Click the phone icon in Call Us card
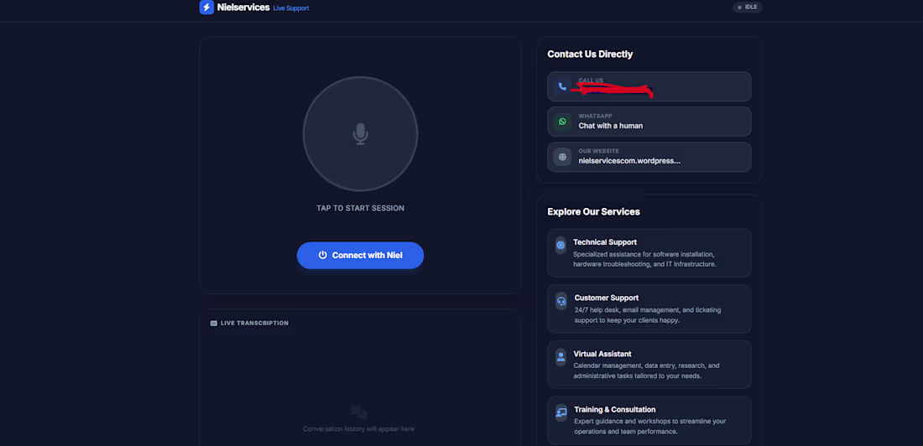 562,86
